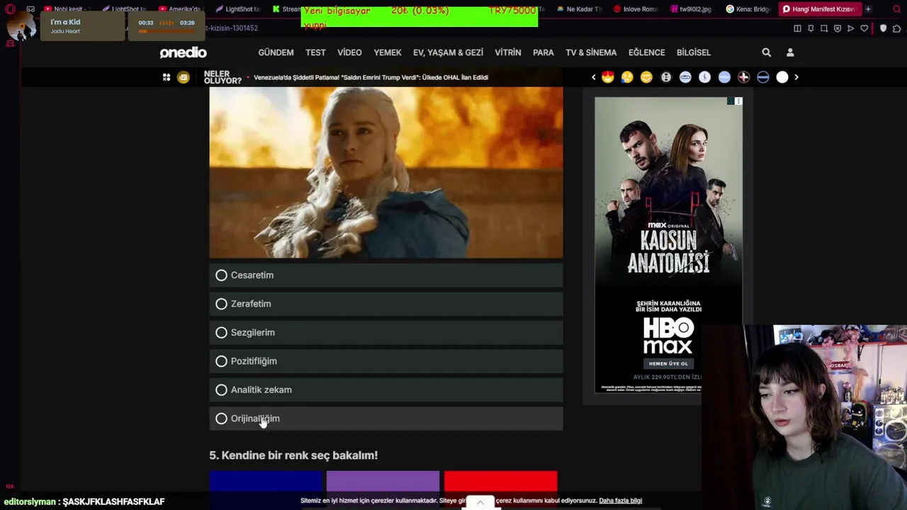907x510 pixels.
Task: Click the Opera browser menu logo
Action: (x=10, y=9)
